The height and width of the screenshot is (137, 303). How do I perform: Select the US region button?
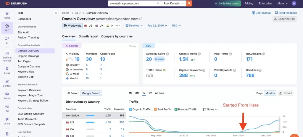(x=88, y=25)
